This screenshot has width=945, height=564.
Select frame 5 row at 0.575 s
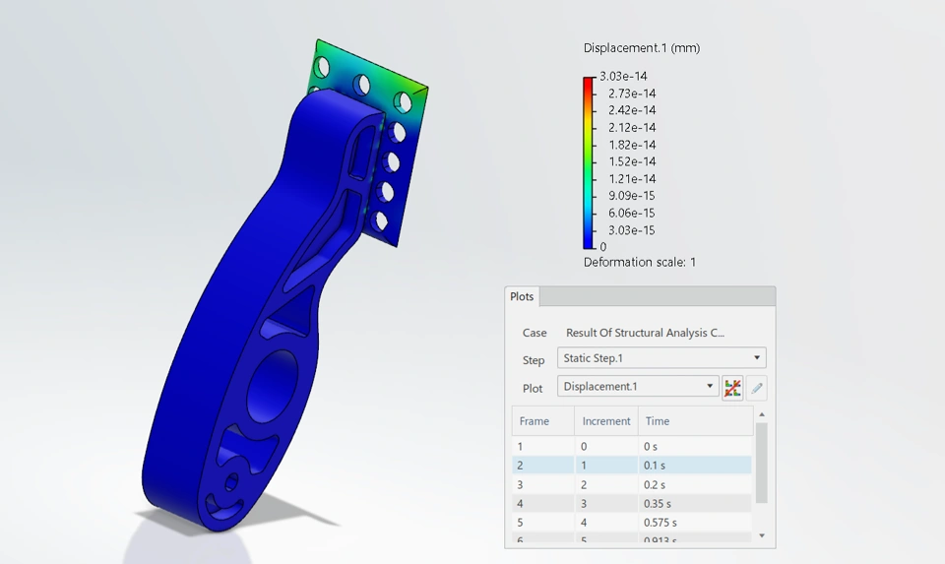click(x=632, y=523)
